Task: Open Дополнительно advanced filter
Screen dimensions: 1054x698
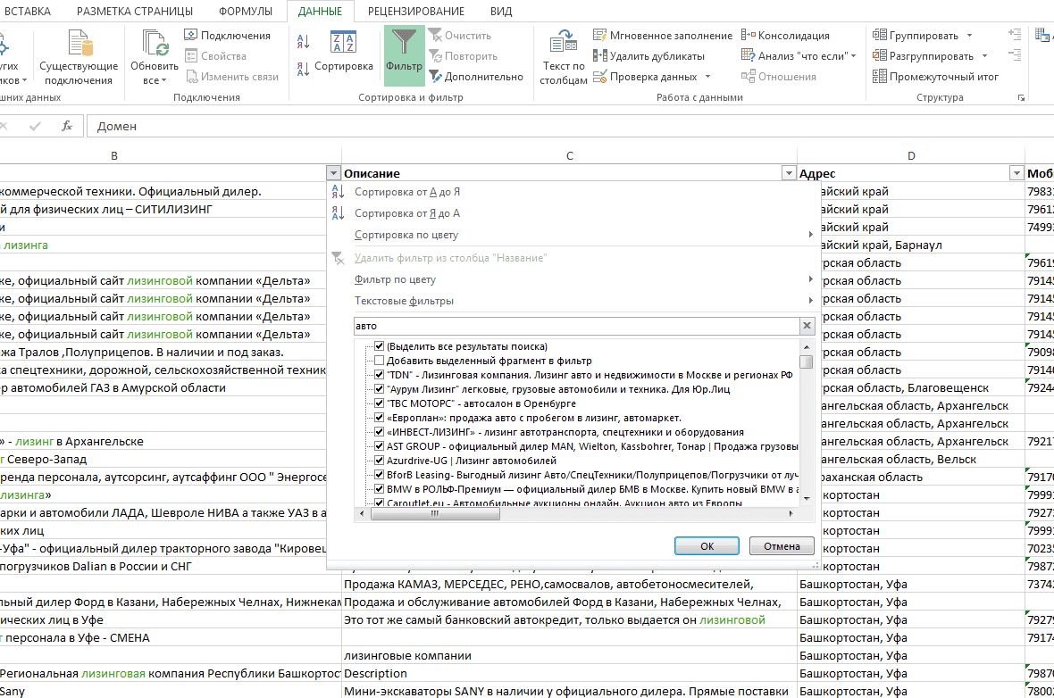Action: pos(476,77)
